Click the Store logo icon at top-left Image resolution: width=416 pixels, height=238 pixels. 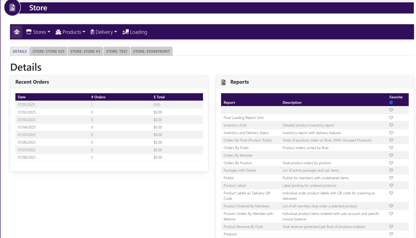(x=13, y=8)
